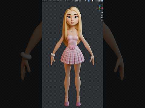145x108 pixels.
Task: Click the pan view hand icon
Action: click(102, 15)
